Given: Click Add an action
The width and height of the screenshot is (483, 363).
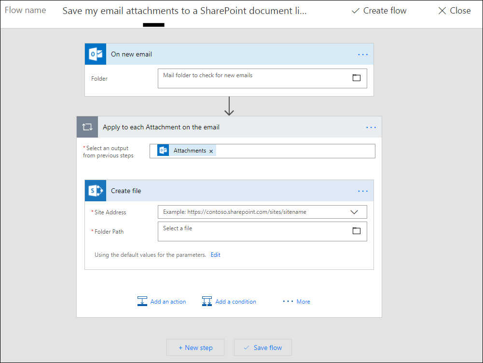Looking at the screenshot, I should 162,301.
